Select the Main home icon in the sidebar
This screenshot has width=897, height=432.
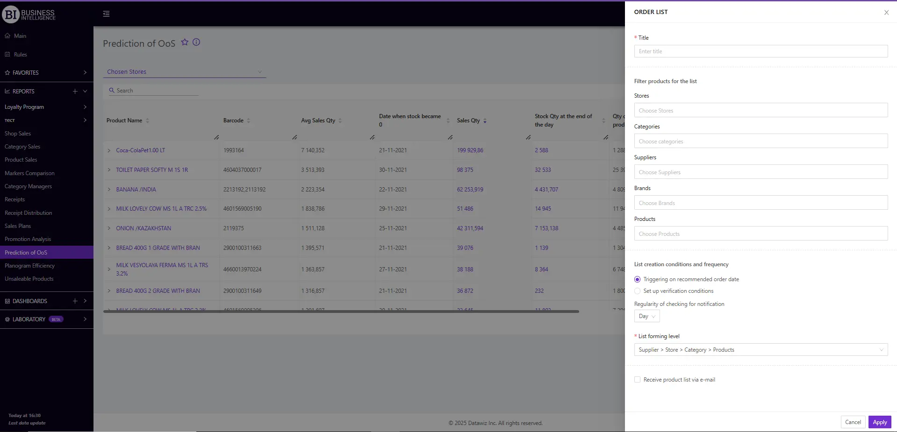pyautogui.click(x=7, y=35)
